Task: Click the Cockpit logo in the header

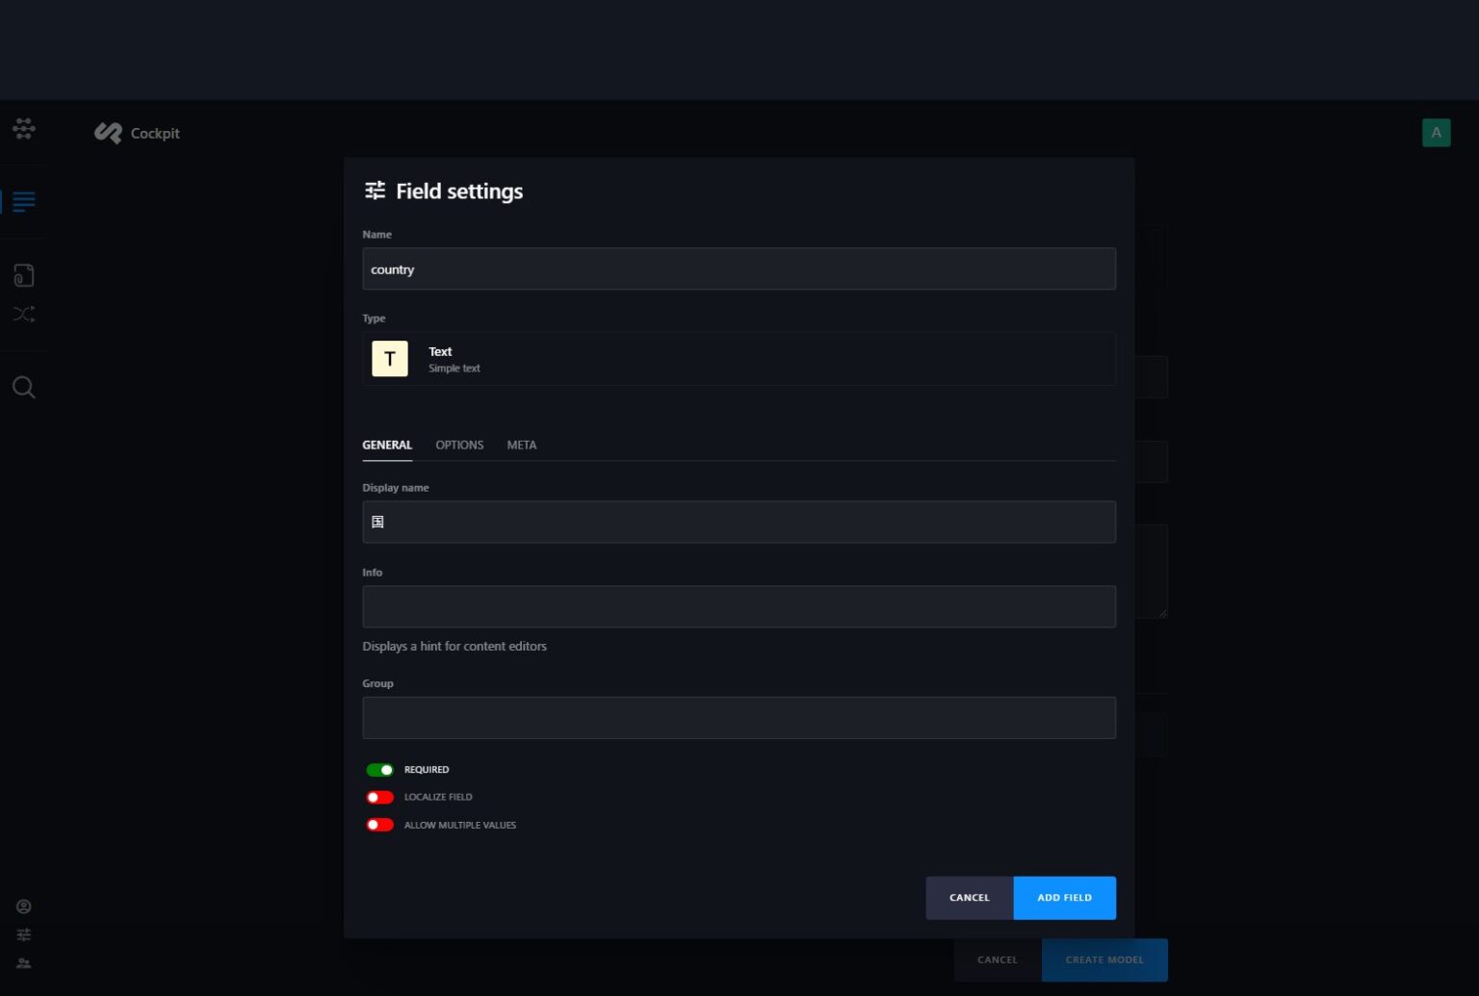Action: pyautogui.click(x=136, y=133)
